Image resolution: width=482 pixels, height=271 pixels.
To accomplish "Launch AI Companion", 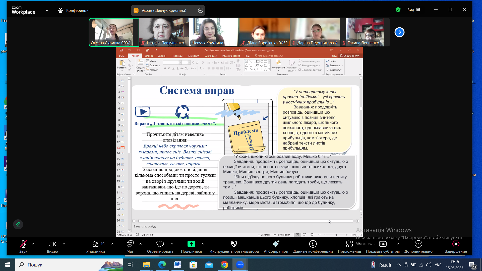I will [276, 246].
